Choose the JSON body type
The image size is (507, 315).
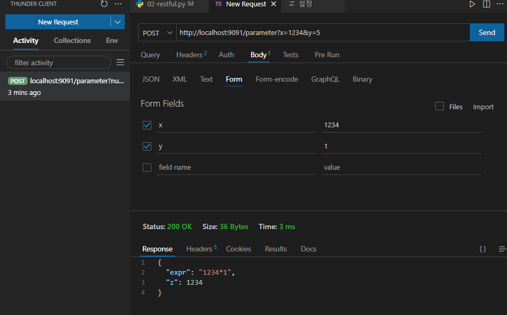click(151, 79)
